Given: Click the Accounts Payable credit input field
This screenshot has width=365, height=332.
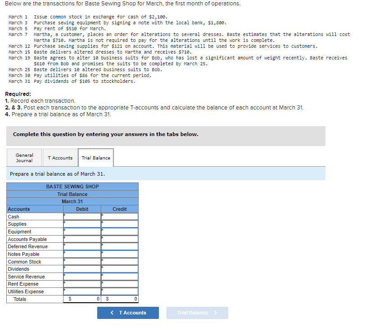Looking at the screenshot, I should 119,239.
